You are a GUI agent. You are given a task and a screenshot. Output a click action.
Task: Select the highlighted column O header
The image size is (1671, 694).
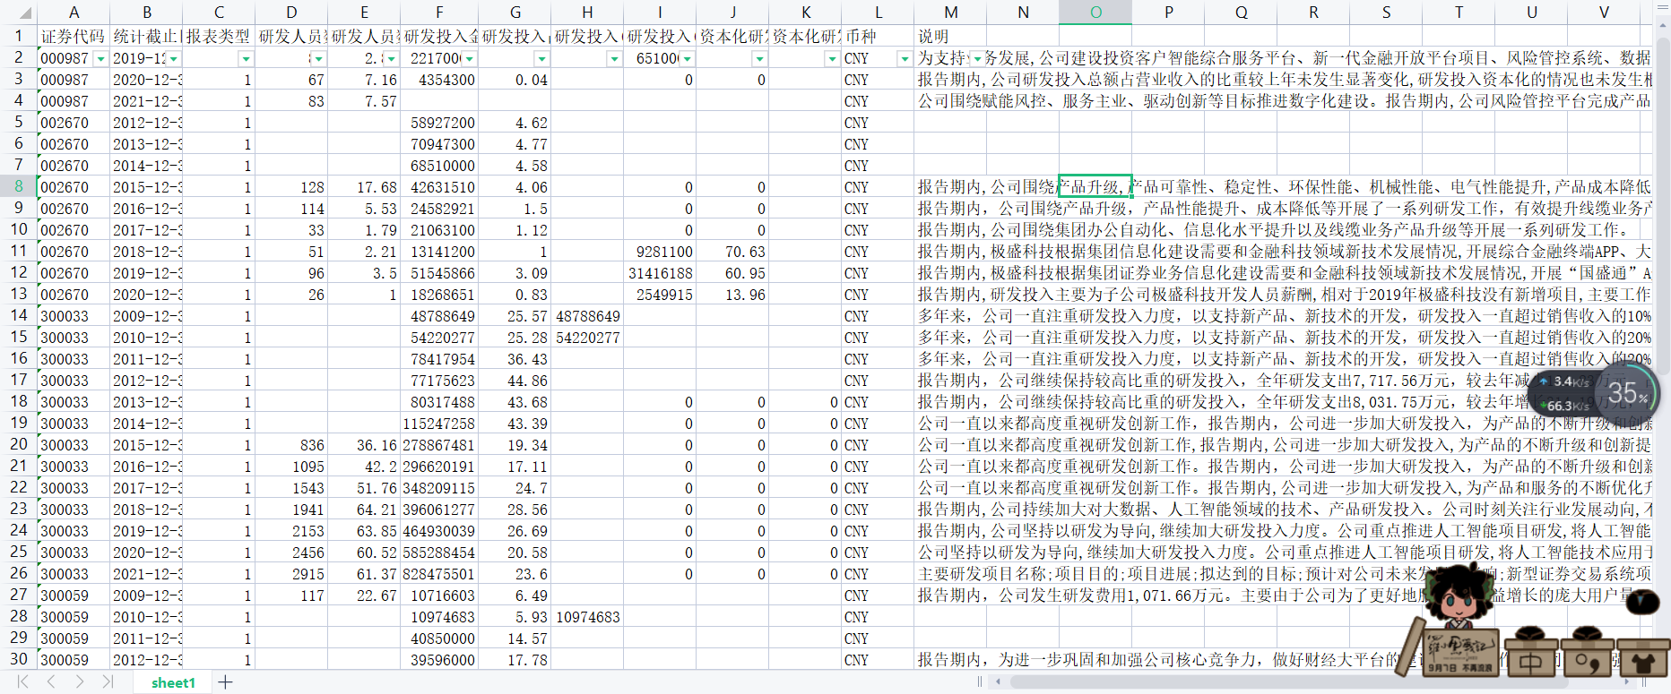click(x=1095, y=12)
